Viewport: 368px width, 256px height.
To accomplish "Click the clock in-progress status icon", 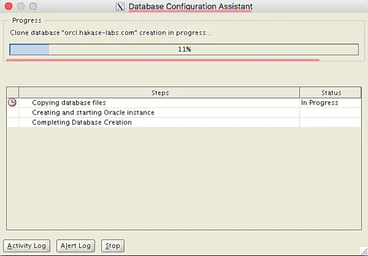I will pos(12,103).
